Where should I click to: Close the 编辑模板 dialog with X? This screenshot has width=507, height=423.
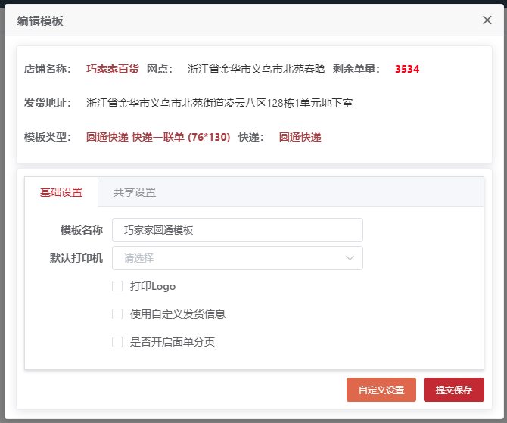point(487,20)
